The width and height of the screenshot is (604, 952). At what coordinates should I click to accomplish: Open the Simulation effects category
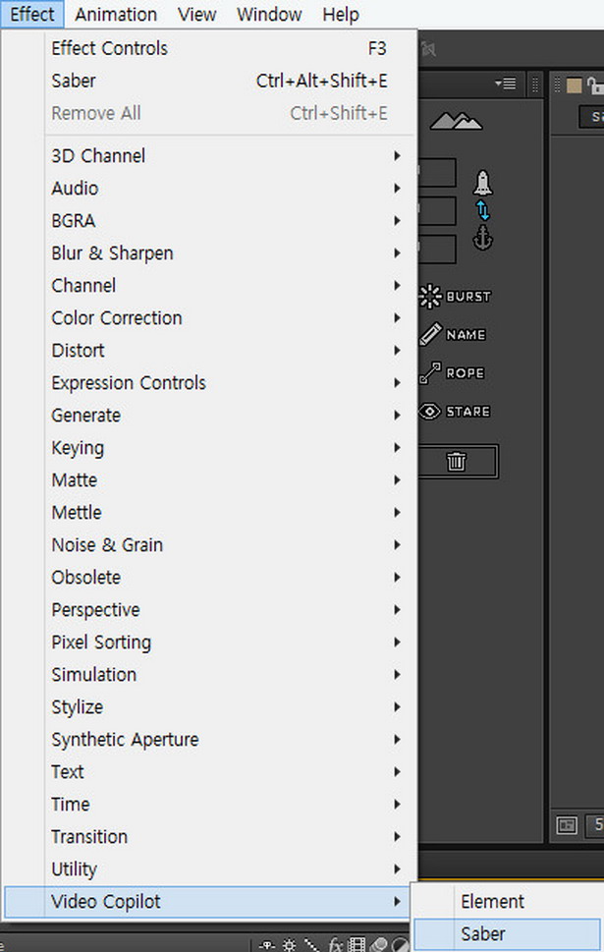210,675
